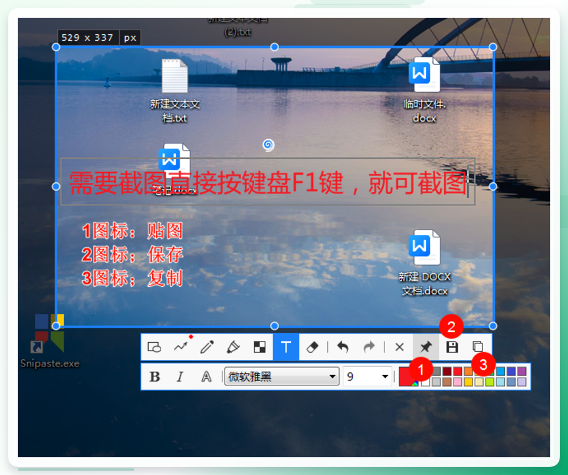Pick the orange swatch in the top row

point(469,371)
